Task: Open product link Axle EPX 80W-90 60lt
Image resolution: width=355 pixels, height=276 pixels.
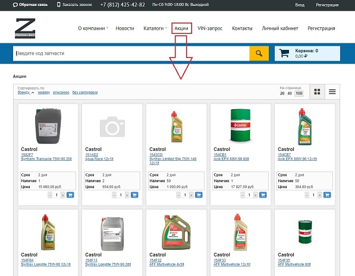Action: click(x=231, y=159)
